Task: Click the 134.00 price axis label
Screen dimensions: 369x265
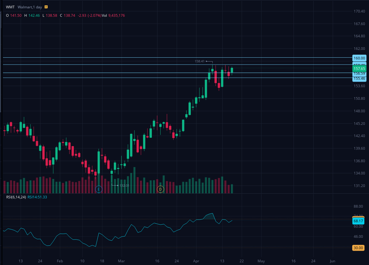Action: [x=359, y=173]
